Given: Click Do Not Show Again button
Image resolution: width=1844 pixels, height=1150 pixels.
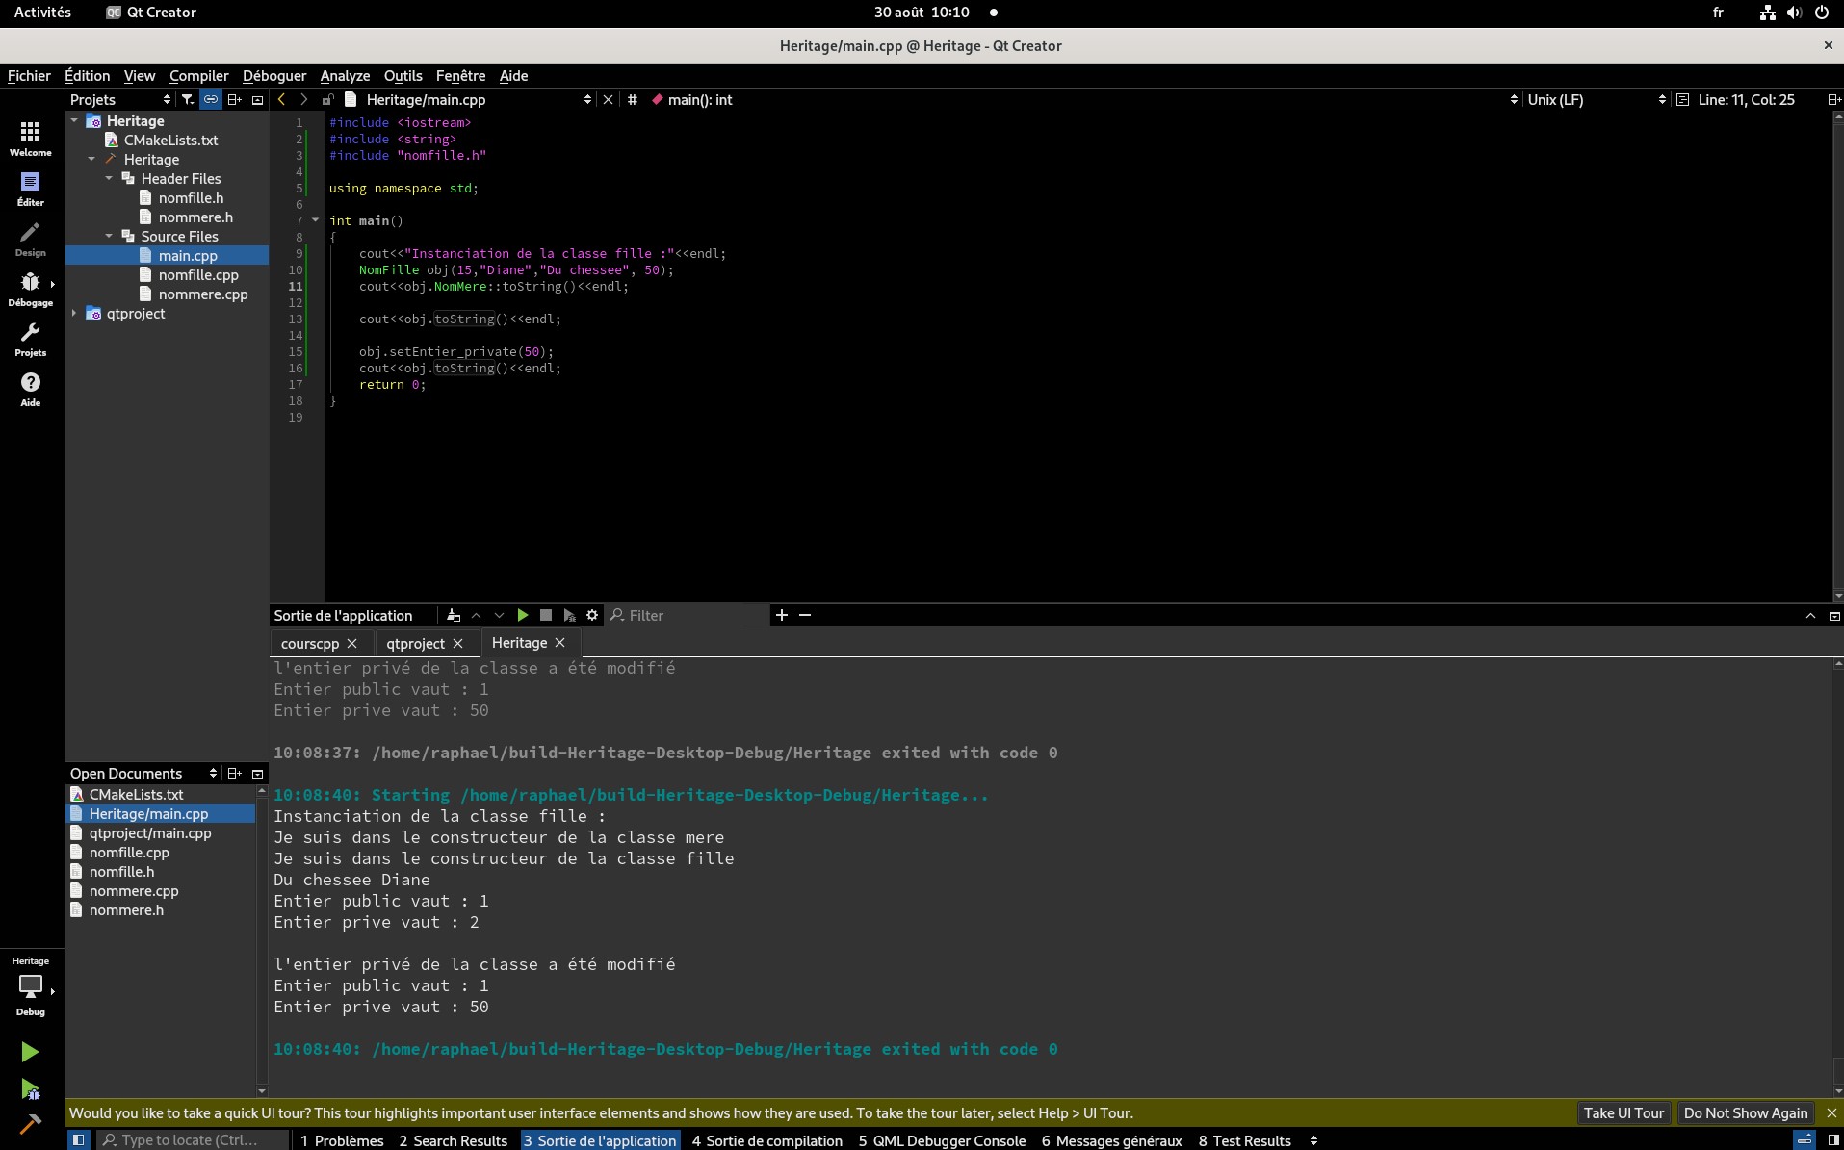Looking at the screenshot, I should coord(1746,1112).
